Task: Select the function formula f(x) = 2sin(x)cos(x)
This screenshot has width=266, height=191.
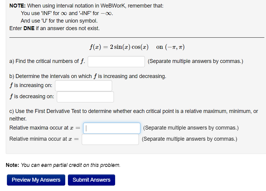Action: pyautogui.click(x=117, y=47)
